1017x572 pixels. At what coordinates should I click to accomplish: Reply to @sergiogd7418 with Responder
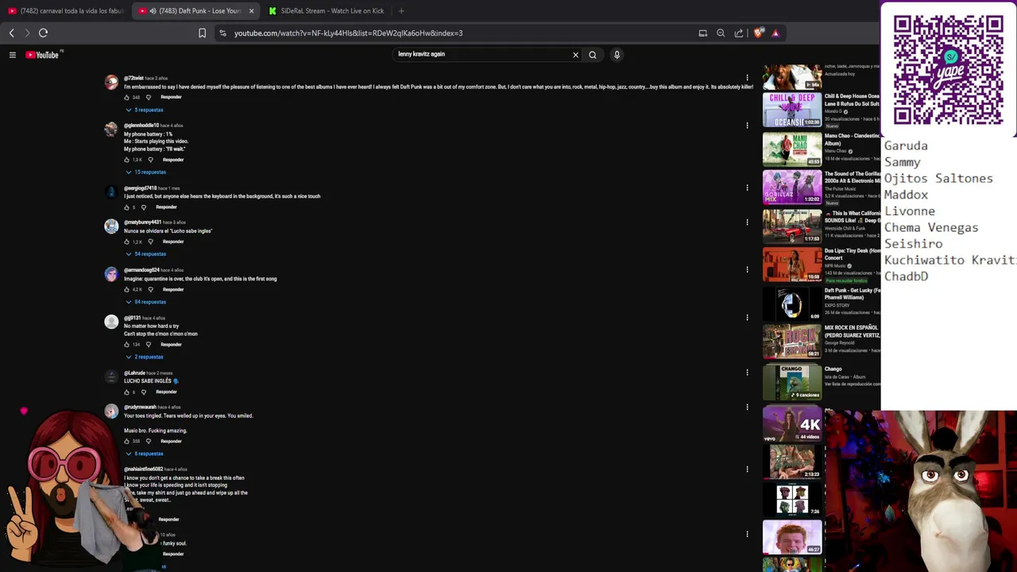166,207
